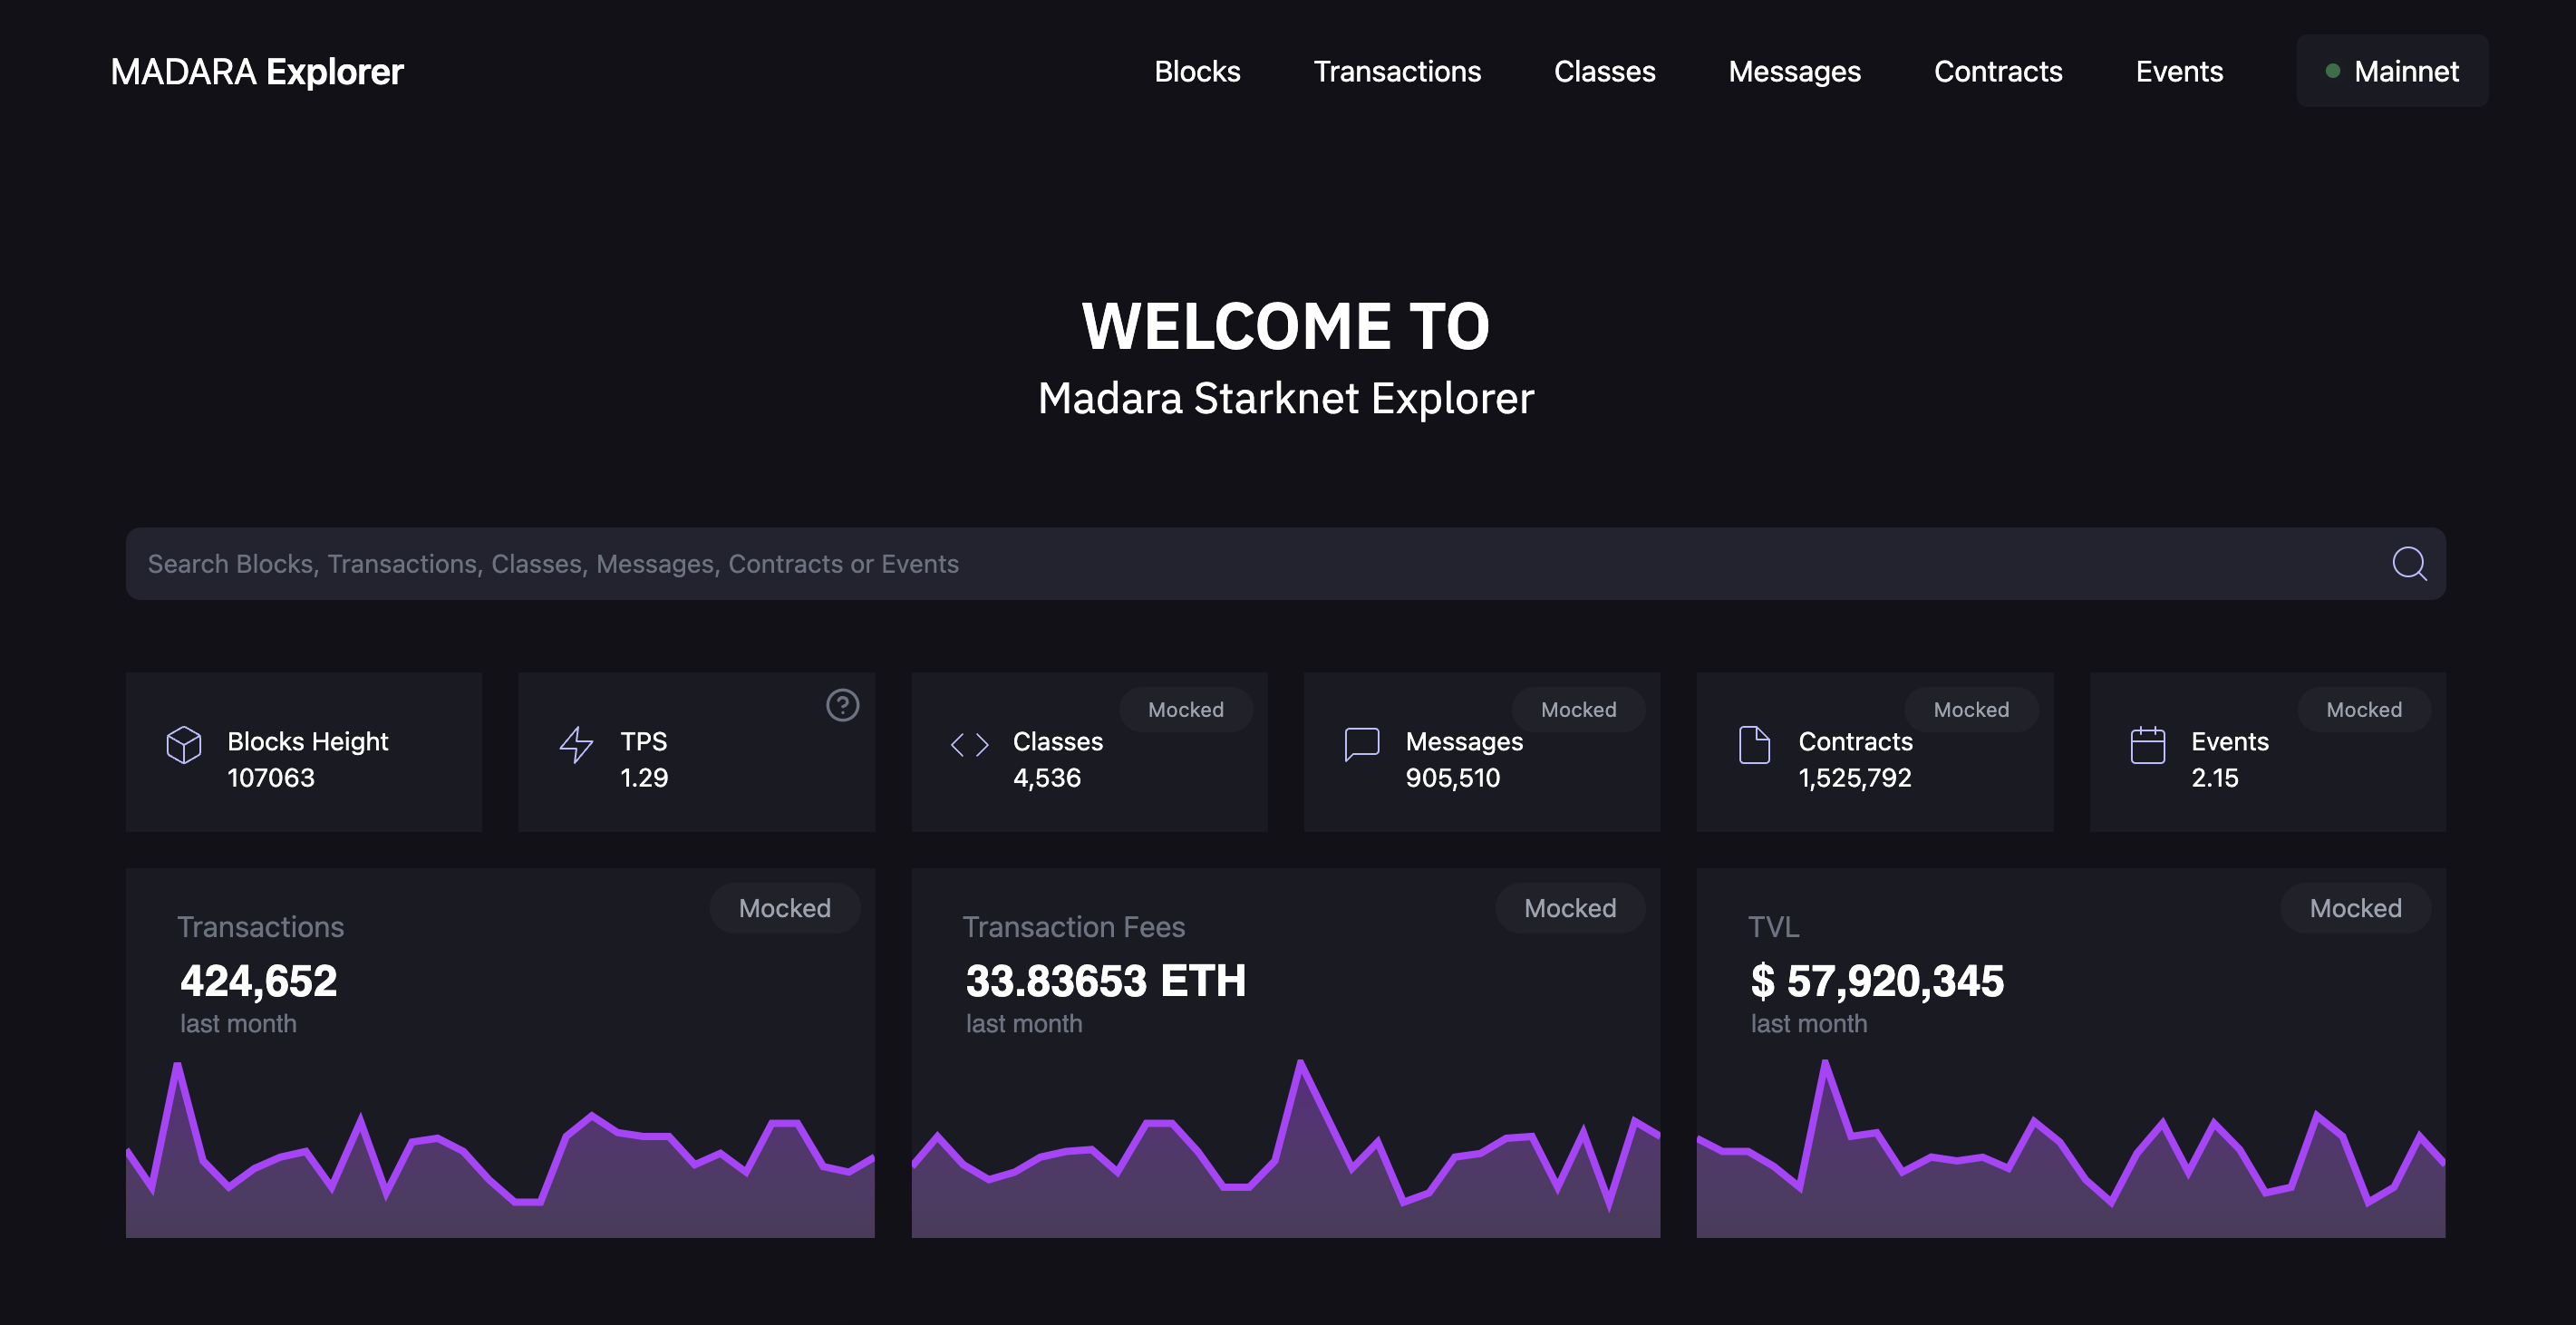Viewport: 2576px width, 1325px height.
Task: Open the Messages nav item
Action: (x=1794, y=71)
